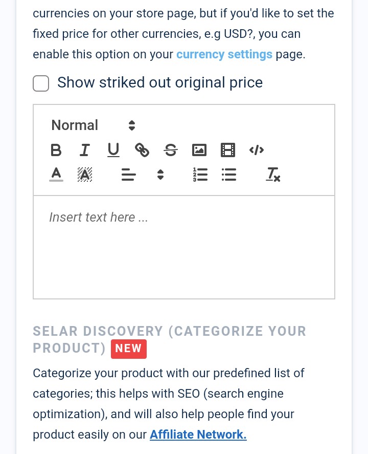This screenshot has width=368, height=454.
Task: Open the Normal heading style dropdown
Action: pos(94,125)
